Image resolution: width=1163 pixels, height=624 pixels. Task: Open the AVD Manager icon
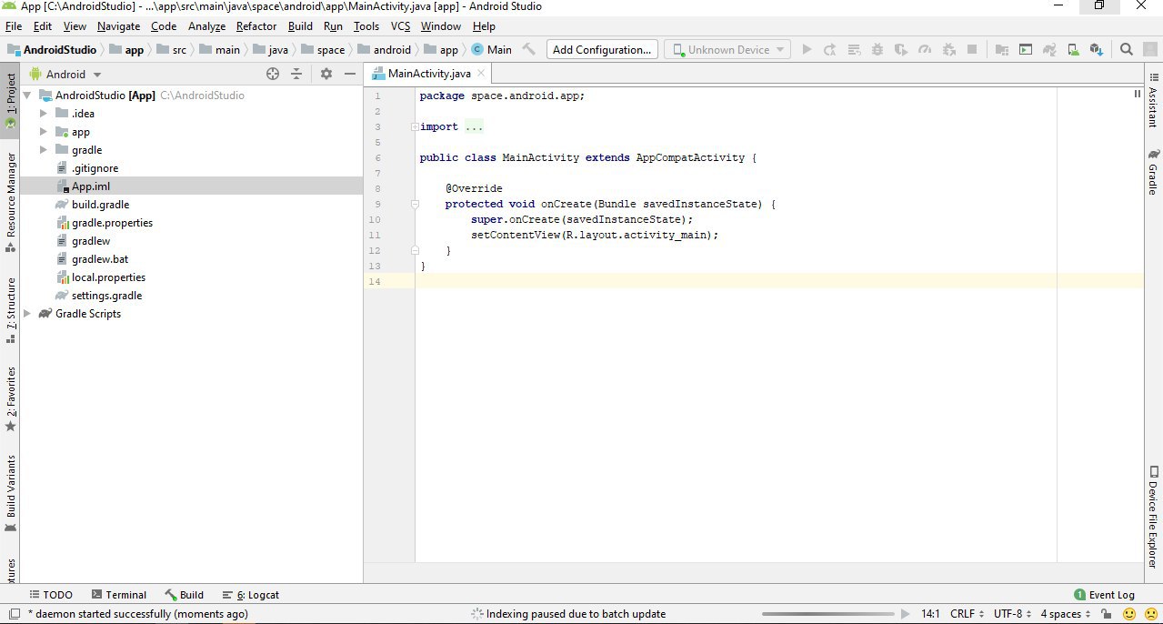click(1073, 50)
